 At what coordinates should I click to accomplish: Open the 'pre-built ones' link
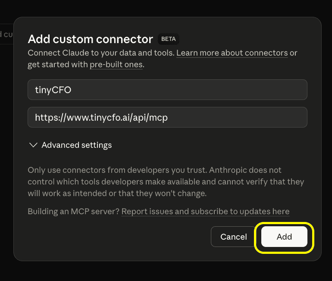tap(116, 65)
